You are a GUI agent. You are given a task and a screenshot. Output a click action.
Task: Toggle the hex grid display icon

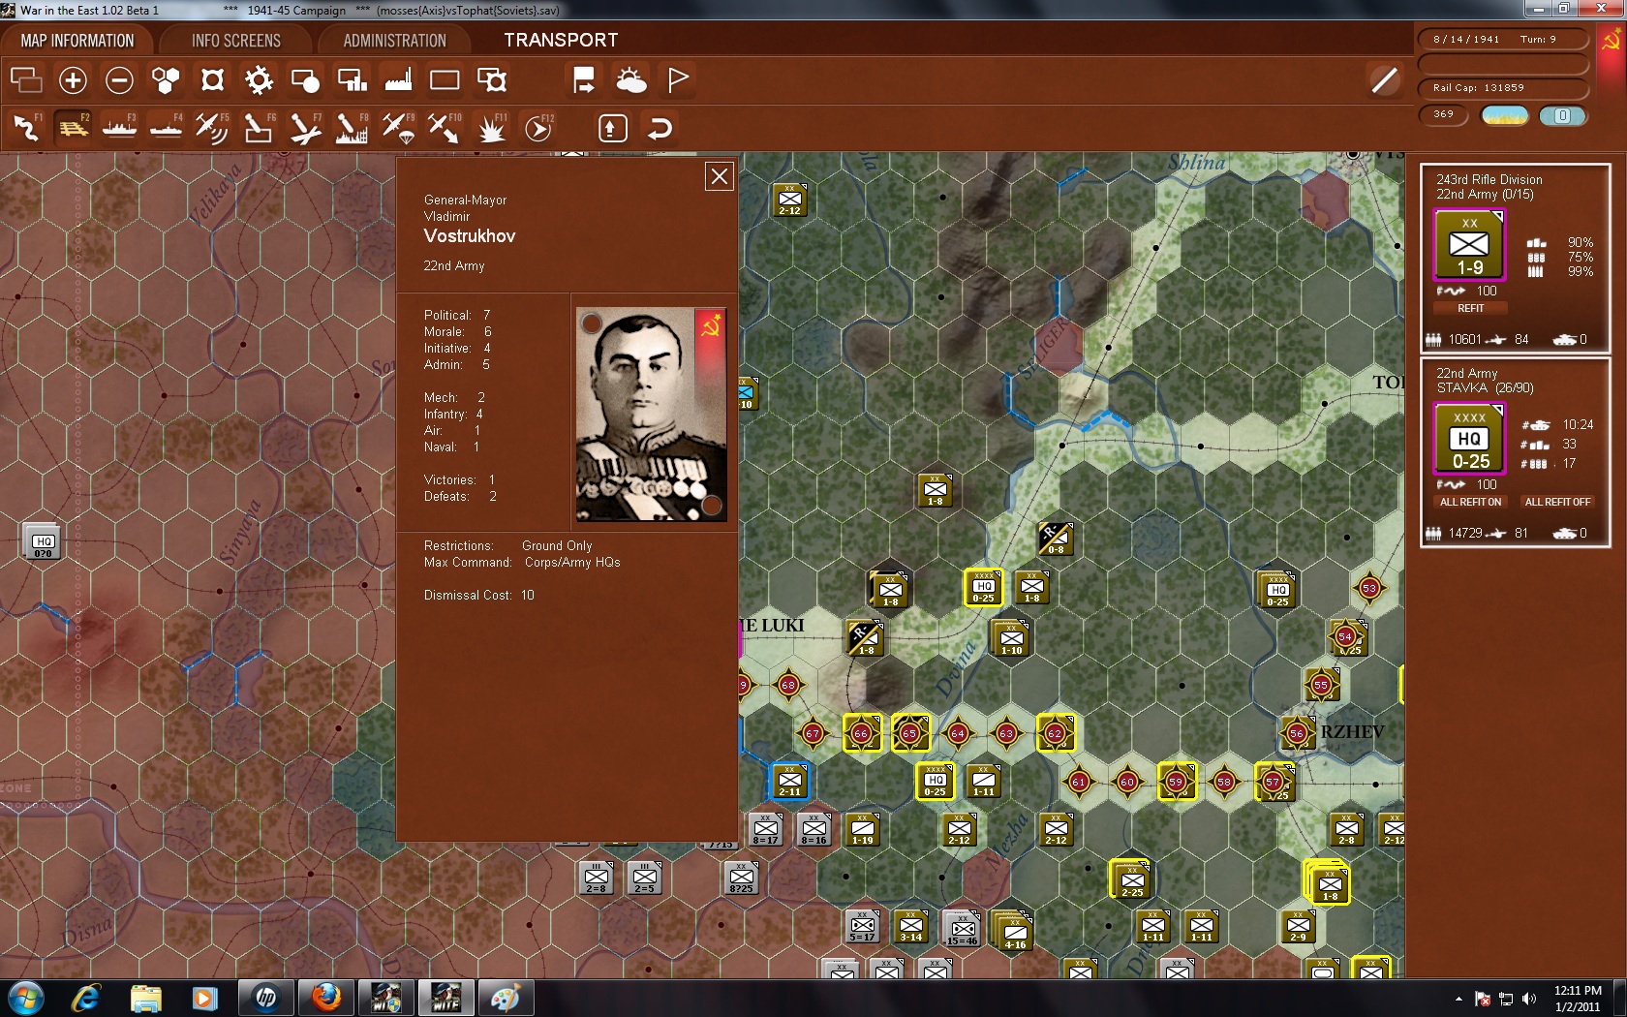coord(166,79)
